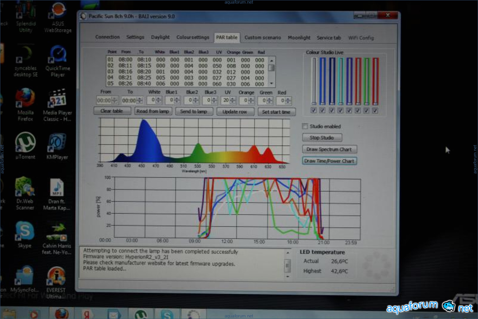Click the second blue Colour Studio slider
Viewport: 478px width, 319px height.
pyautogui.click(x=332, y=81)
